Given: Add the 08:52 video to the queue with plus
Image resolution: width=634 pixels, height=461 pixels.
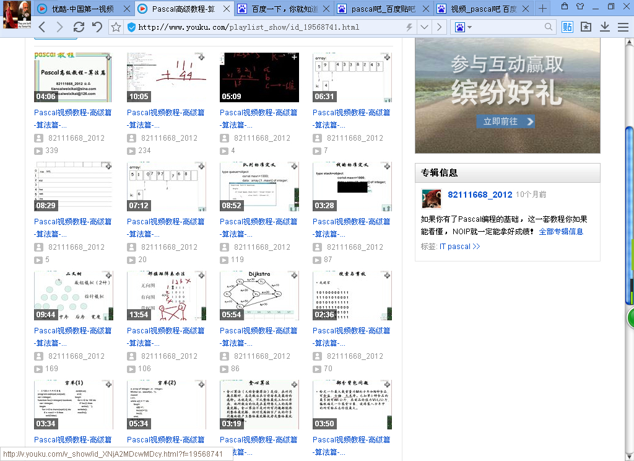Looking at the screenshot, I should 294,166.
